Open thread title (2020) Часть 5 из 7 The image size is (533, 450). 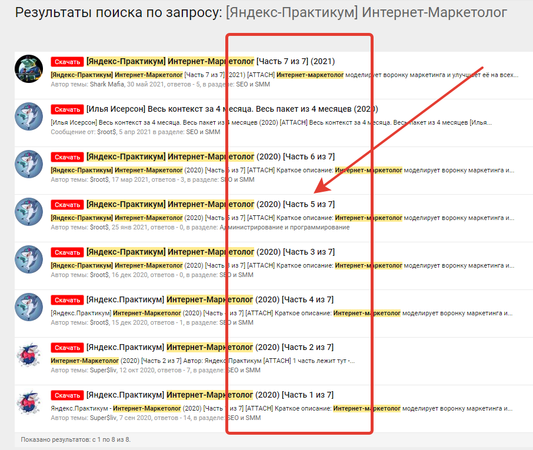[x=211, y=204]
